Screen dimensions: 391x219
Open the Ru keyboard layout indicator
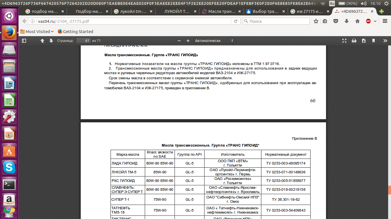[332, 3]
